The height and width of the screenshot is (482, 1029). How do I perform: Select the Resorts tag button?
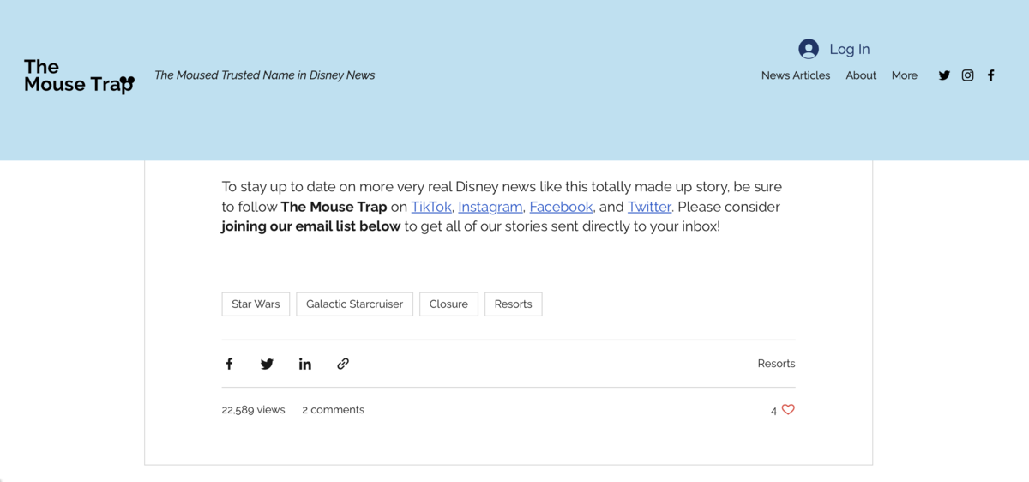(513, 304)
